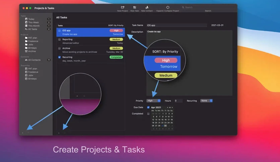This screenshot has width=280, height=162.
Task: Click the Medium badge on Archive task
Action: click(x=116, y=48)
